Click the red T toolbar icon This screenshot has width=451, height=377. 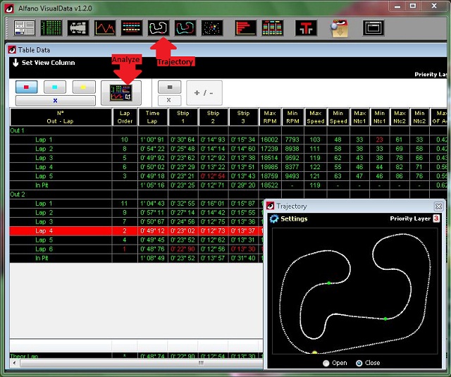pos(306,28)
